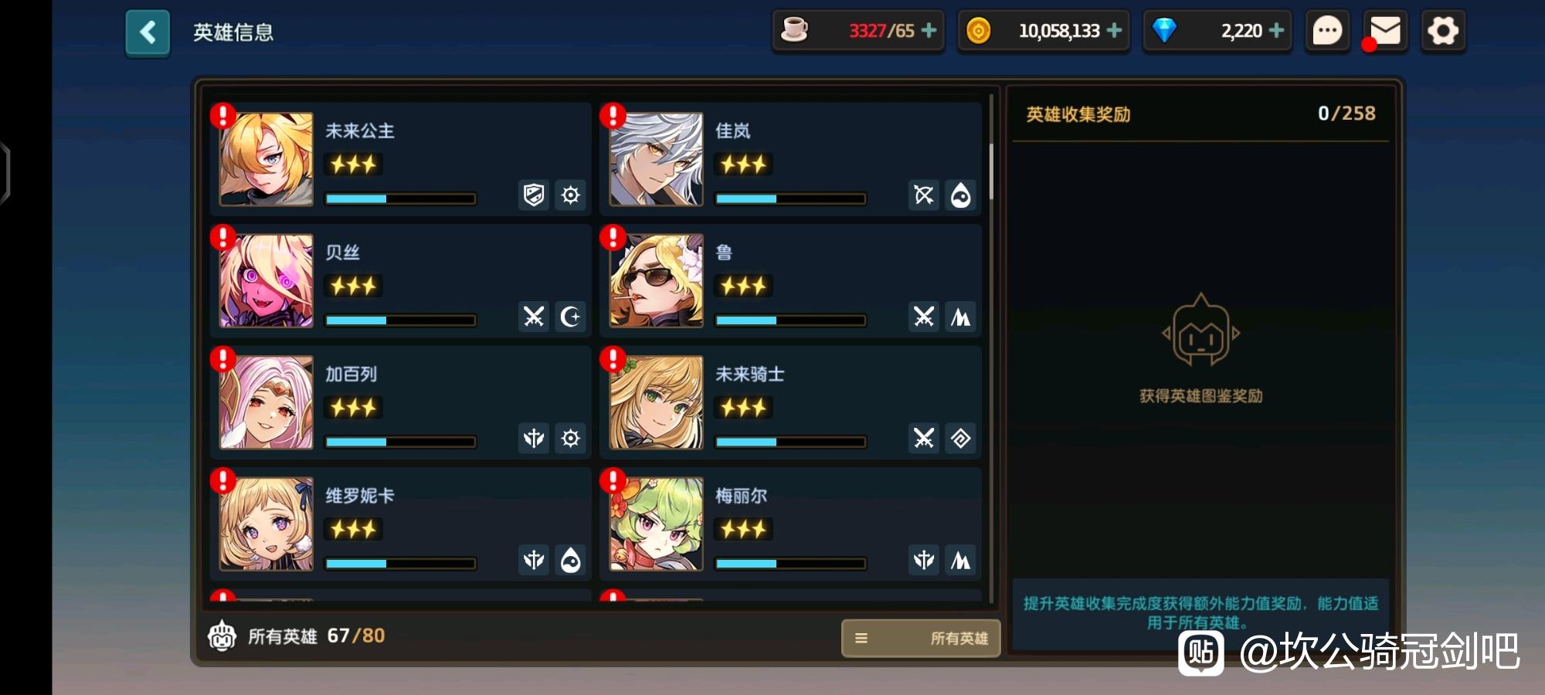Click 获得英雄图鉴奖励 mascot icon
Viewport: 1545px width, 695px height.
click(1200, 330)
